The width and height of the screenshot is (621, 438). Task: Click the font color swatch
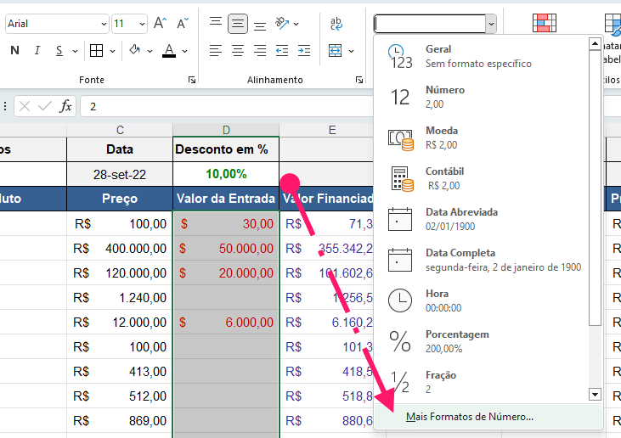(169, 51)
